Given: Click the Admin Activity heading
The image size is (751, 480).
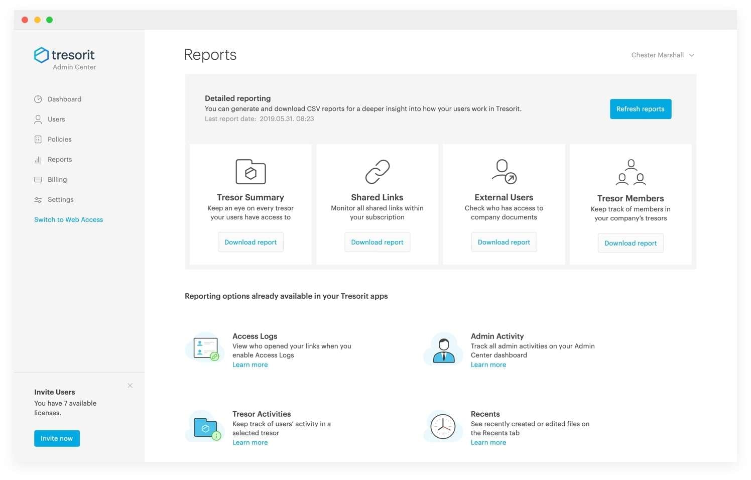Looking at the screenshot, I should tap(497, 336).
